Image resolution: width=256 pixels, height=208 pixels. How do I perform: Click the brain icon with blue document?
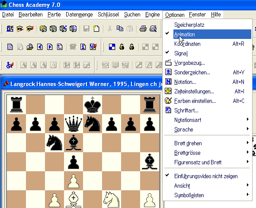point(73,29)
